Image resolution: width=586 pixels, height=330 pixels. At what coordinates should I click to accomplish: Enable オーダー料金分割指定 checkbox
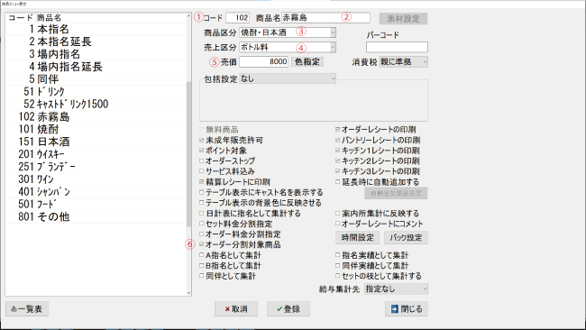point(201,234)
